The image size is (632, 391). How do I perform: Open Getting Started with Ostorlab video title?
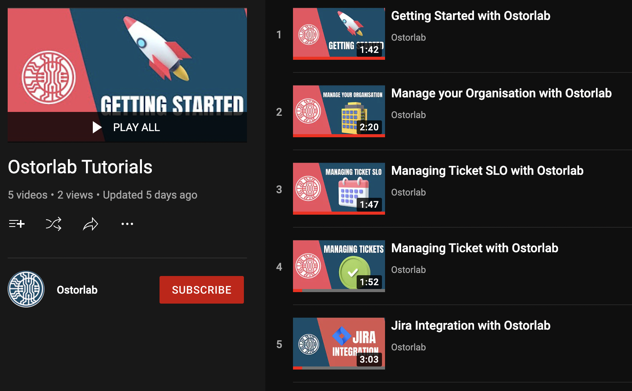click(x=471, y=16)
